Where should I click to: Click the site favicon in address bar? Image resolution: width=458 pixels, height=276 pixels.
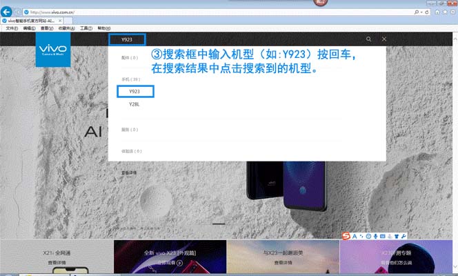pyautogui.click(x=26, y=12)
